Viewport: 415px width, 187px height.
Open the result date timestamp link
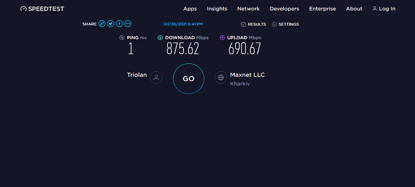pyautogui.click(x=183, y=24)
